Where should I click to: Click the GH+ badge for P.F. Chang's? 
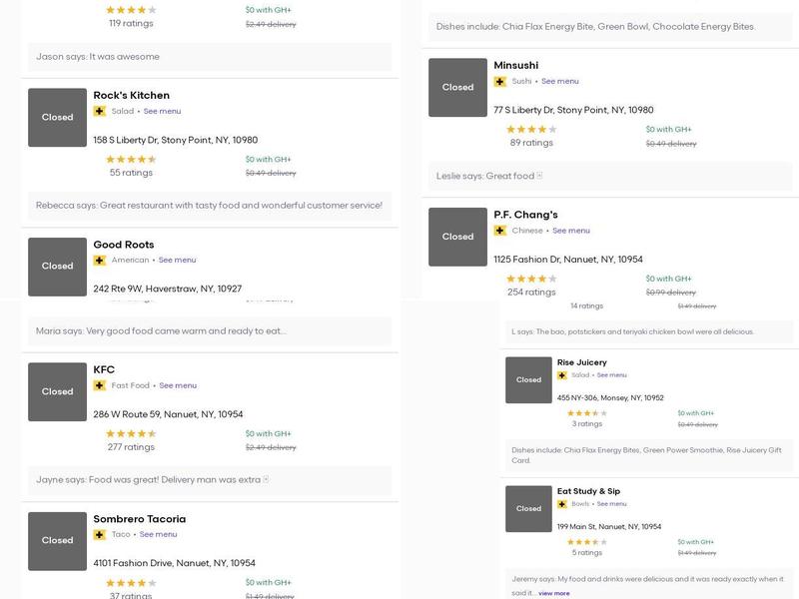pos(500,231)
